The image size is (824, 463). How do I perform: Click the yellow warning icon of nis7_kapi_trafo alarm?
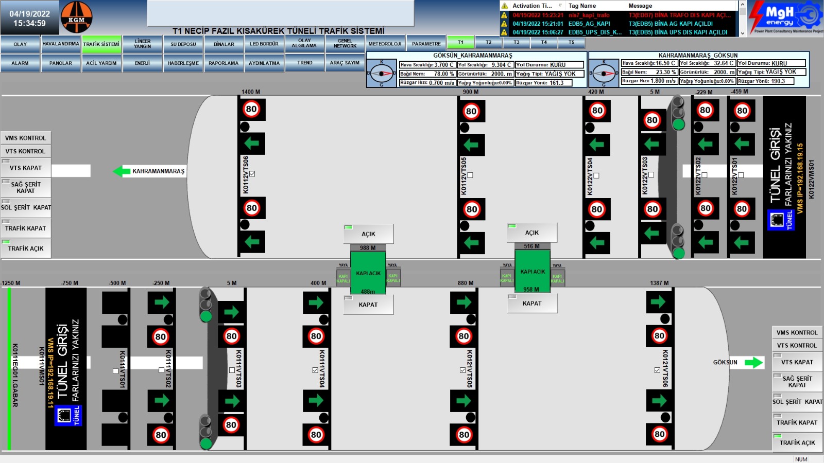click(x=505, y=15)
